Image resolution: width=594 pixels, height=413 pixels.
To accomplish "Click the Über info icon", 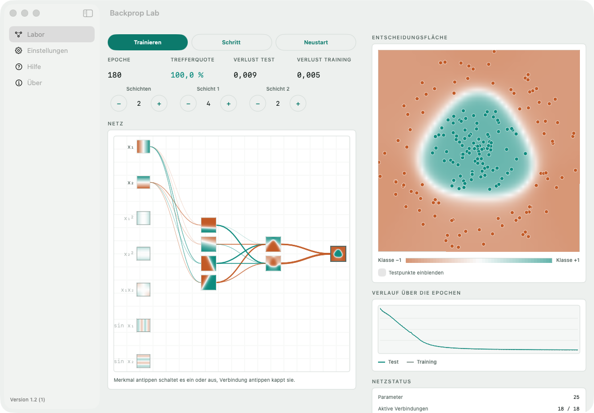I will tap(19, 83).
